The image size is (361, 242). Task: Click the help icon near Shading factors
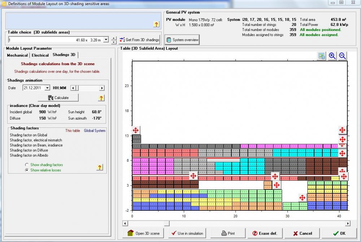[100, 167]
